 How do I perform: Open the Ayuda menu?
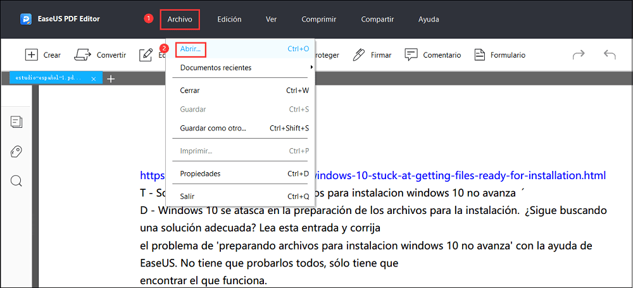429,19
